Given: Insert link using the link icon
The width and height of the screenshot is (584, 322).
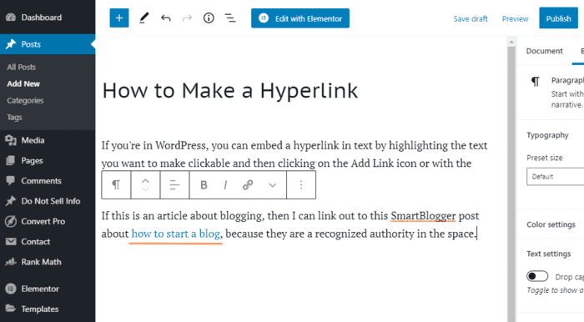Looking at the screenshot, I should (x=248, y=185).
